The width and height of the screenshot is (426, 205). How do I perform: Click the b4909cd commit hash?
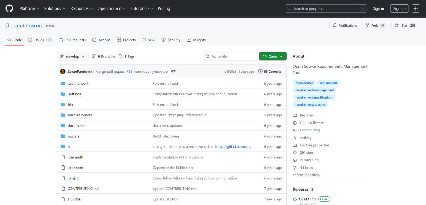230,72
